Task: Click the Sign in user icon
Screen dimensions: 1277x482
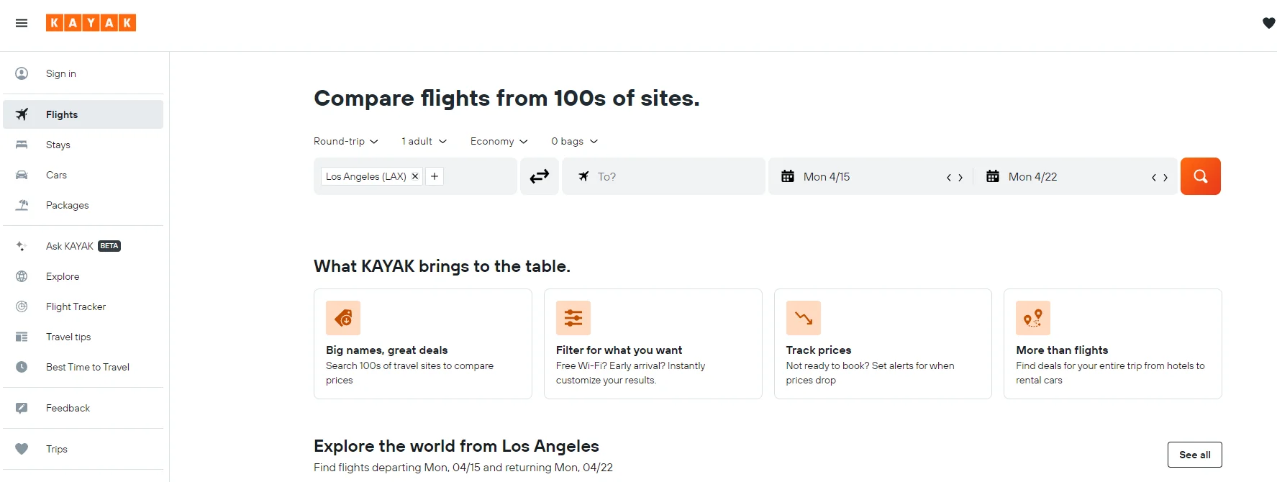Action: coord(22,73)
